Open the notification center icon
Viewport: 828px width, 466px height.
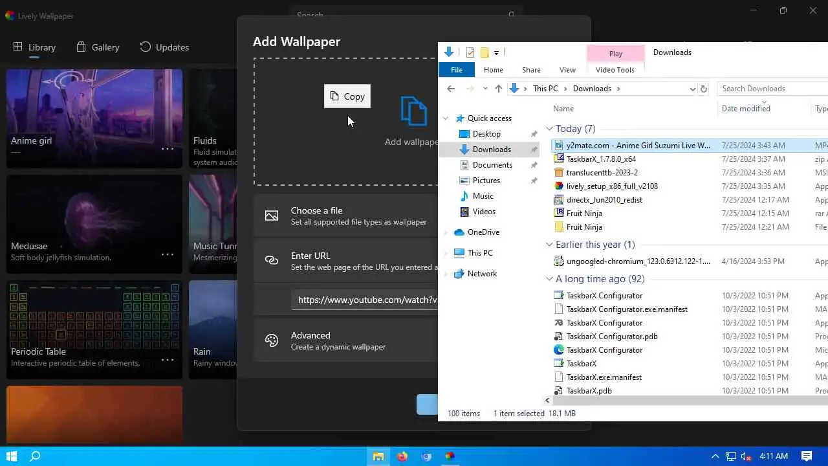click(807, 456)
